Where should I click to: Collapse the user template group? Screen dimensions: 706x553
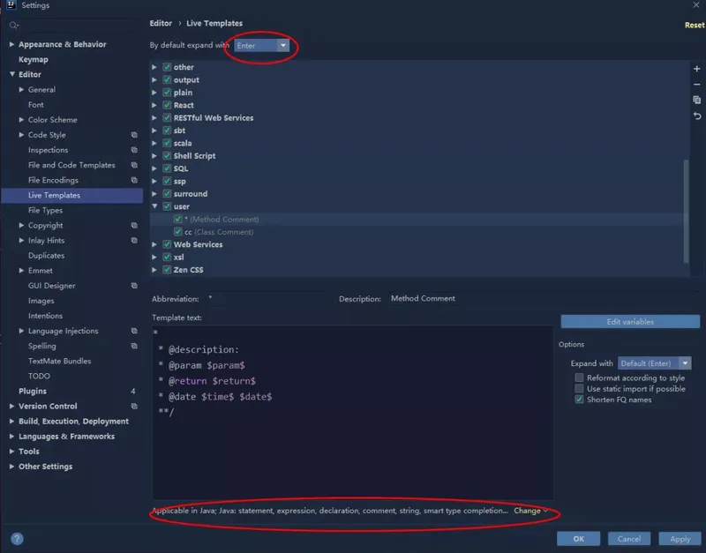point(154,206)
